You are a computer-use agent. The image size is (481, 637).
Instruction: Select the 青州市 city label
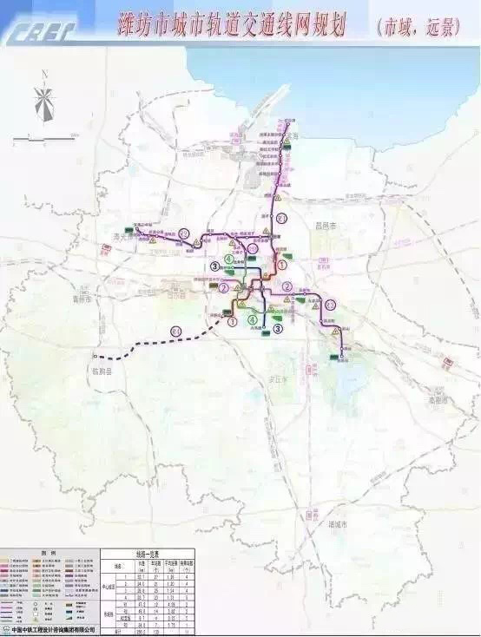click(x=82, y=299)
